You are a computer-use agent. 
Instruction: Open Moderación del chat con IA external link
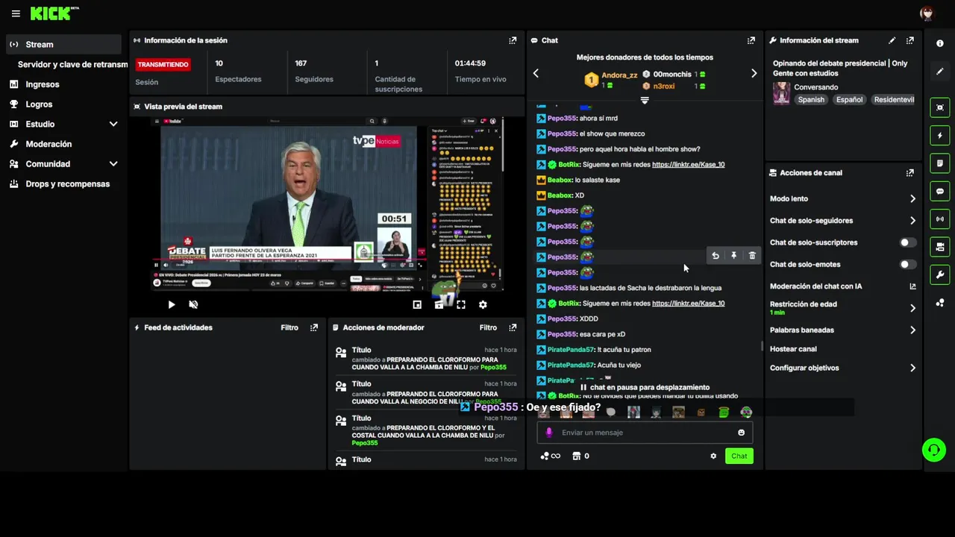912,286
